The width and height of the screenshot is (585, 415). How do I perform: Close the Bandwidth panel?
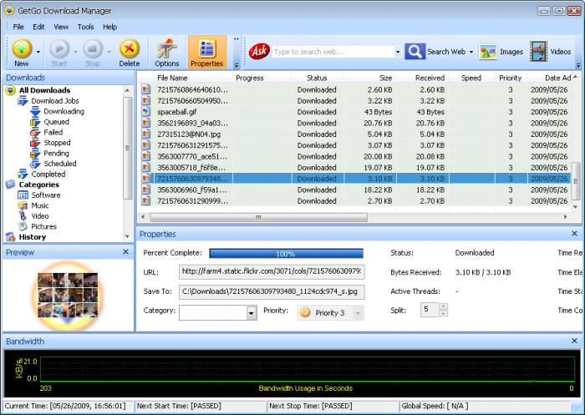coord(575,341)
